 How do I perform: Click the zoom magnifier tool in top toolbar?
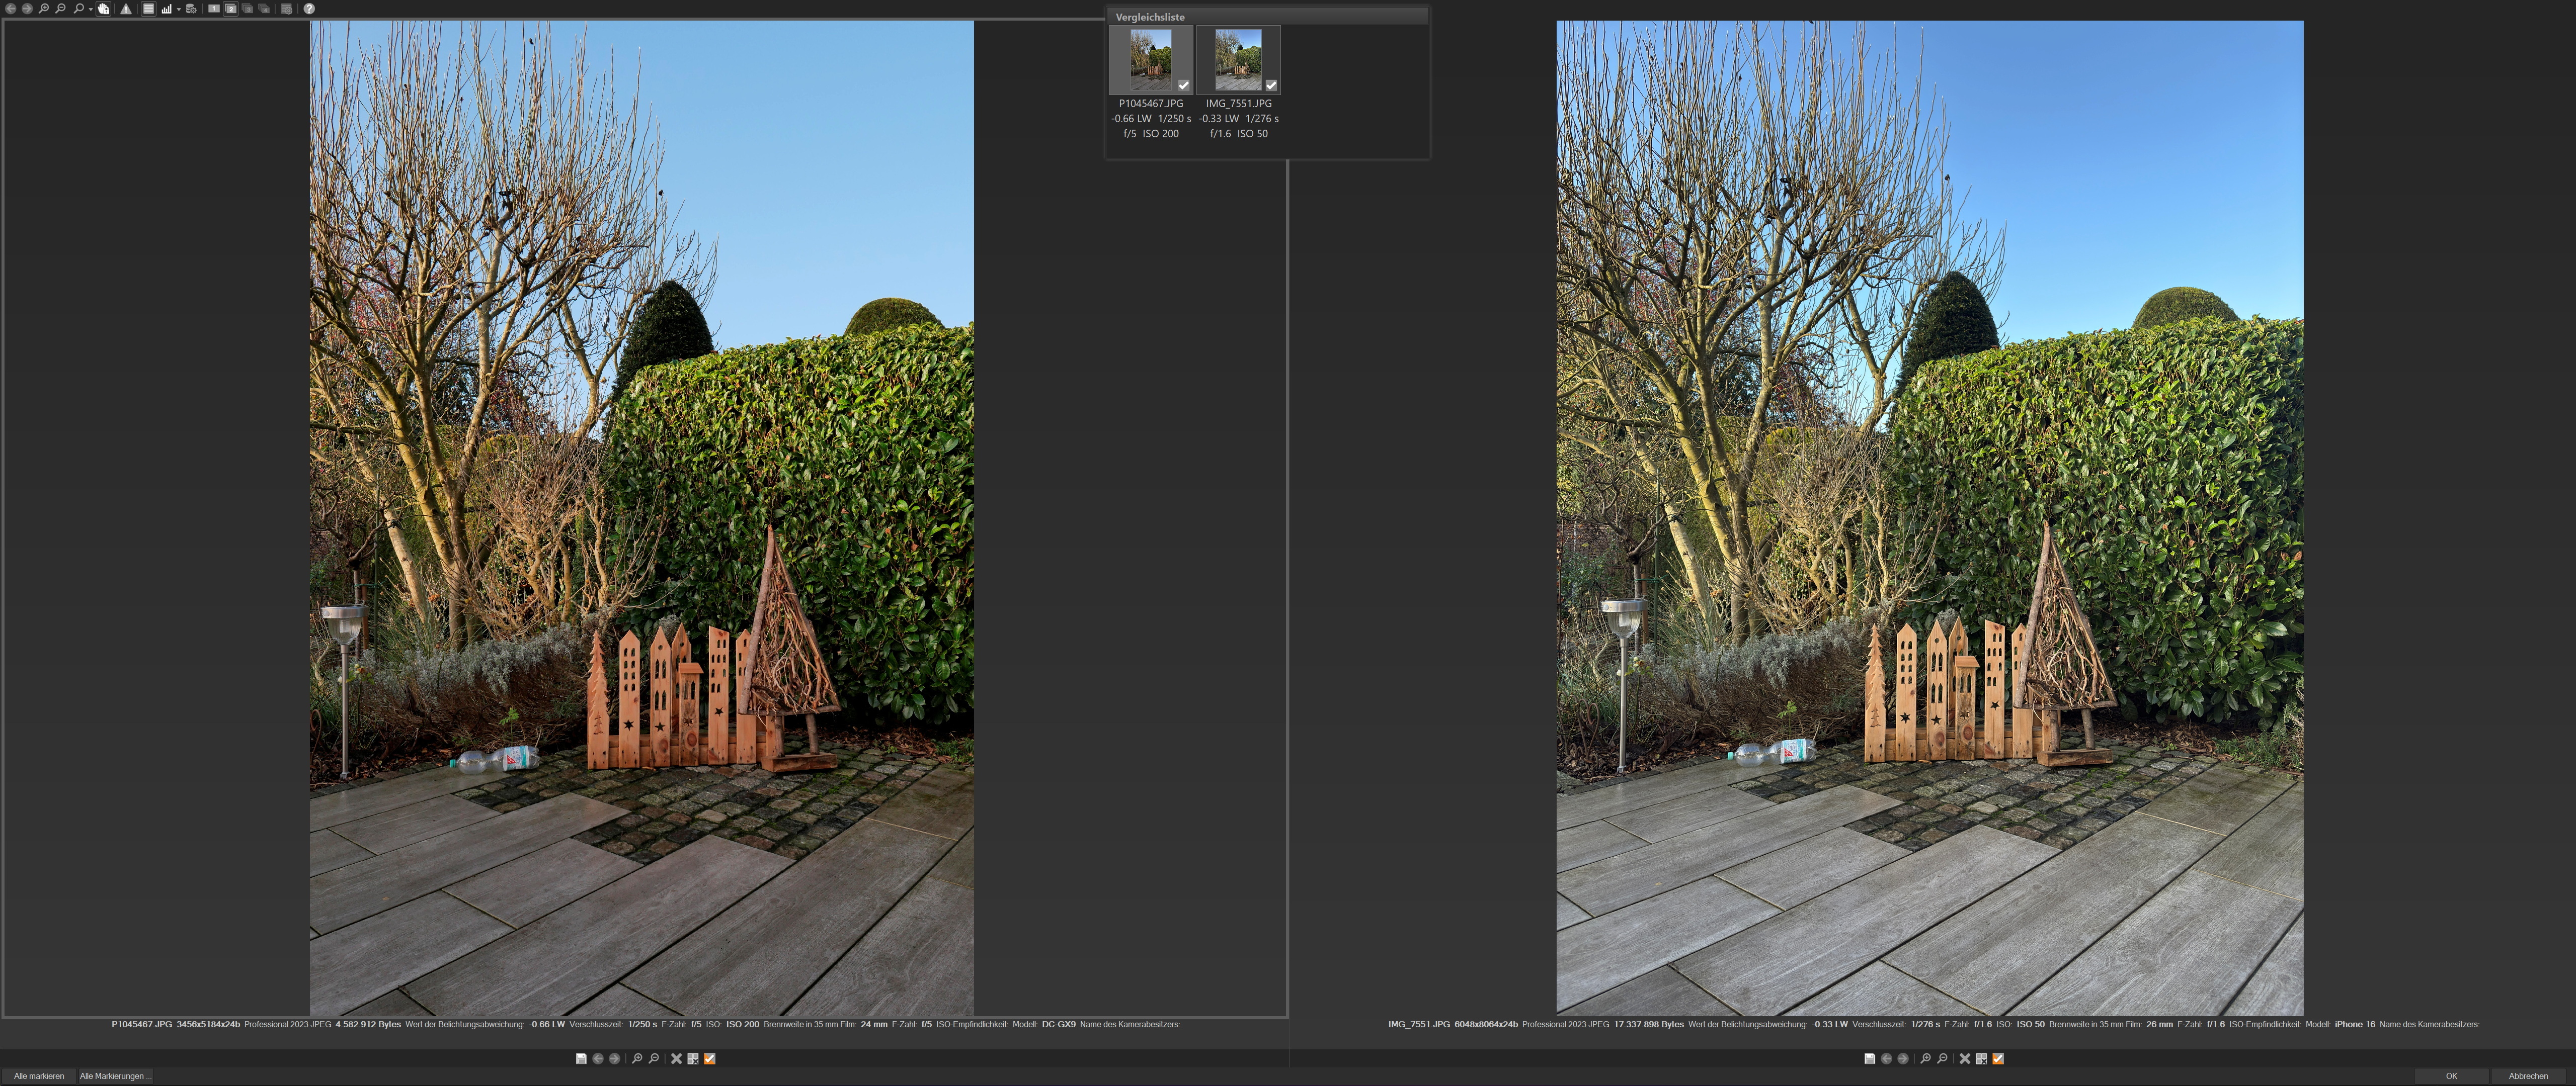tap(79, 9)
